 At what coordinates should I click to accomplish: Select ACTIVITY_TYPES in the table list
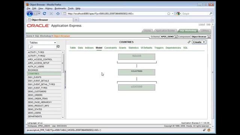[44, 52]
